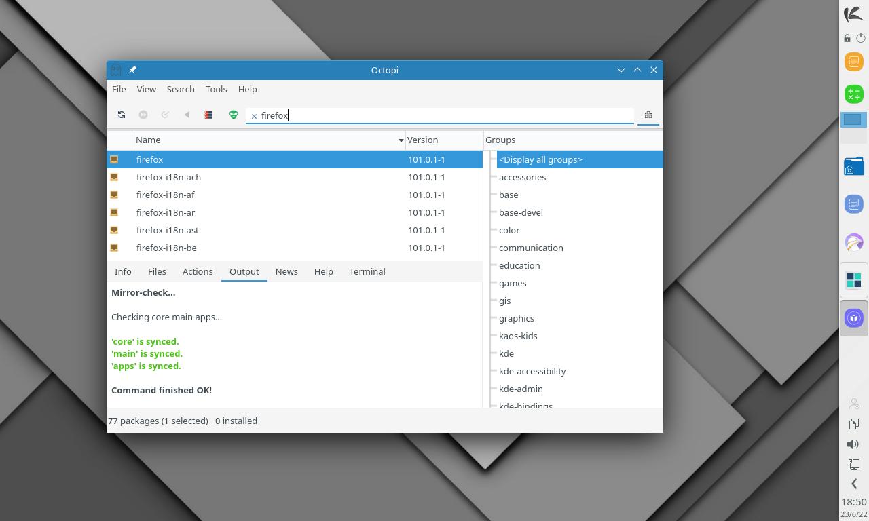The height and width of the screenshot is (521, 869).
Task: Click the grey back-arrow cancel icon
Action: (187, 115)
